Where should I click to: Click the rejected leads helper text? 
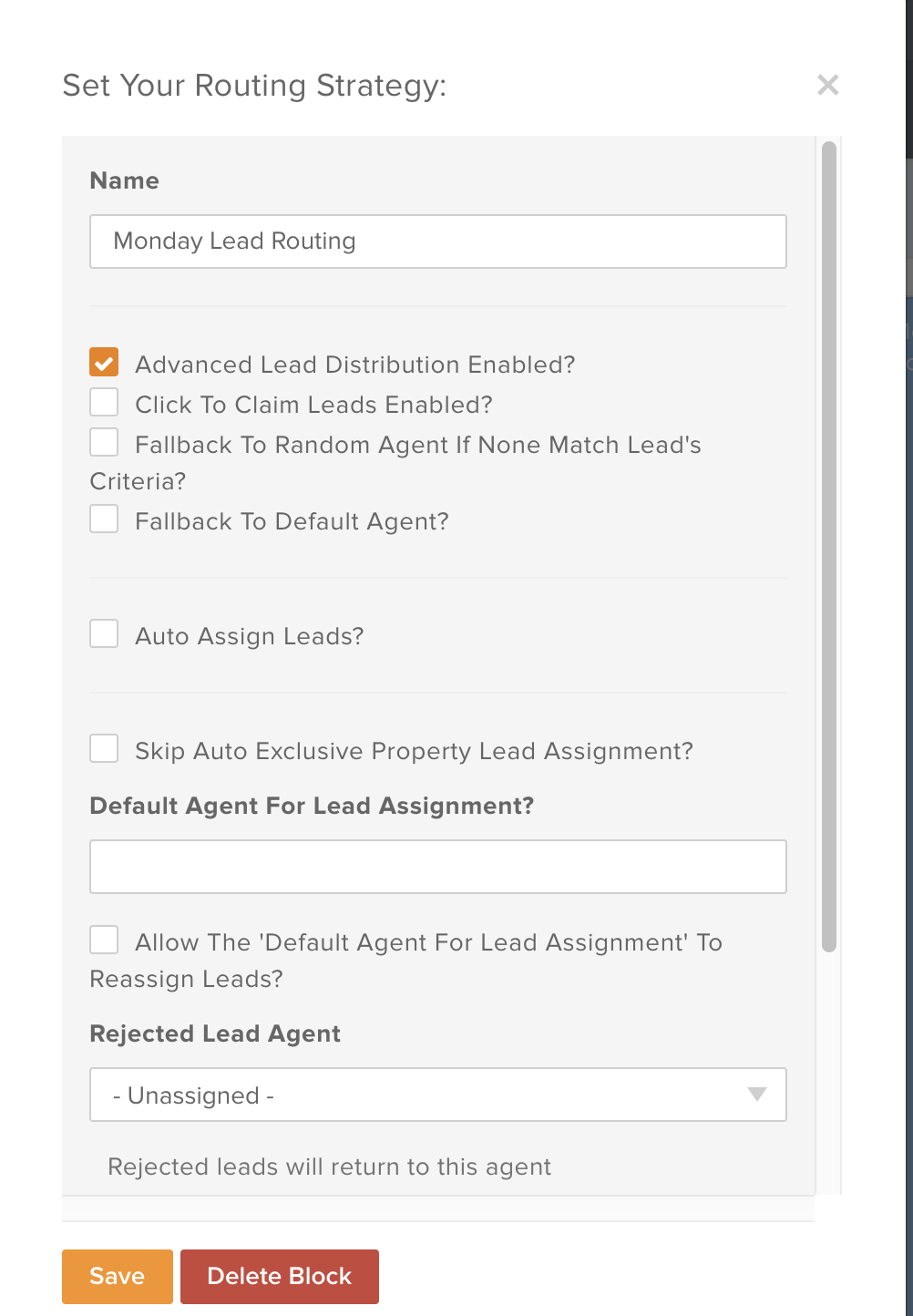[329, 1167]
